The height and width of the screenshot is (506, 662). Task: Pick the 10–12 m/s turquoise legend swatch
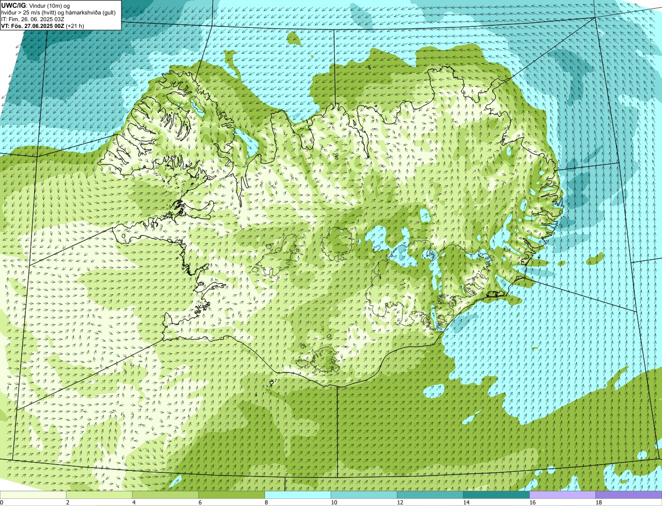(364, 495)
